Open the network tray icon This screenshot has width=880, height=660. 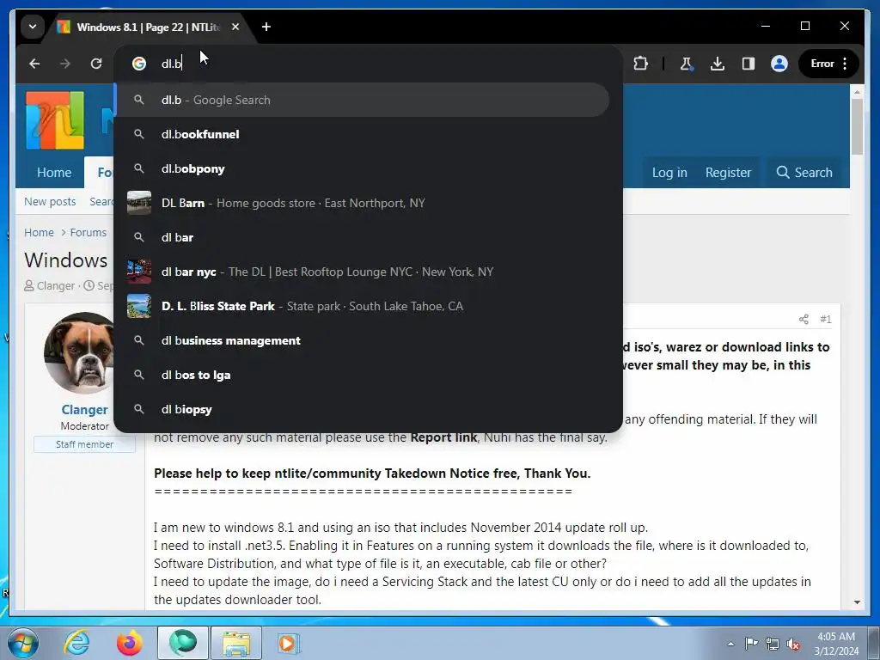pos(773,644)
